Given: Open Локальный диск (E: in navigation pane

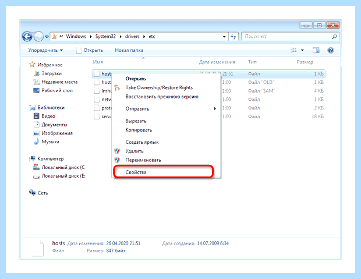Looking at the screenshot, I should tap(63, 176).
